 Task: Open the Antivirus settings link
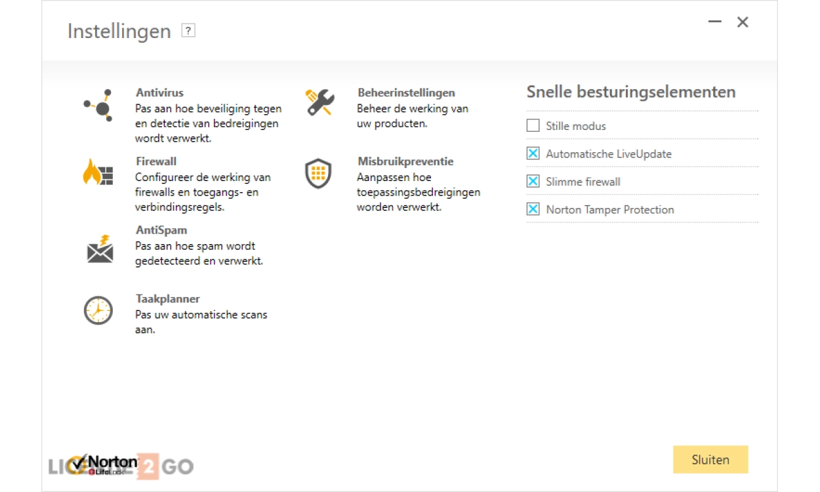click(x=159, y=93)
